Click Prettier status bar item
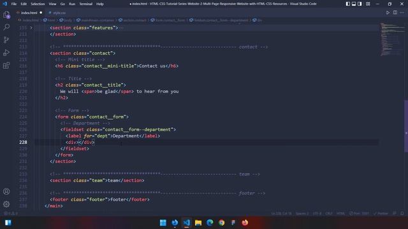Image resolution: width=408 pixels, height=229 pixels. [x=381, y=214]
